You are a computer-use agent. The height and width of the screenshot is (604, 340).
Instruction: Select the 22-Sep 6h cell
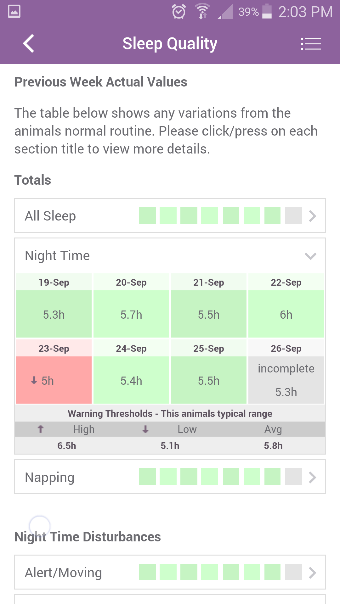(286, 314)
